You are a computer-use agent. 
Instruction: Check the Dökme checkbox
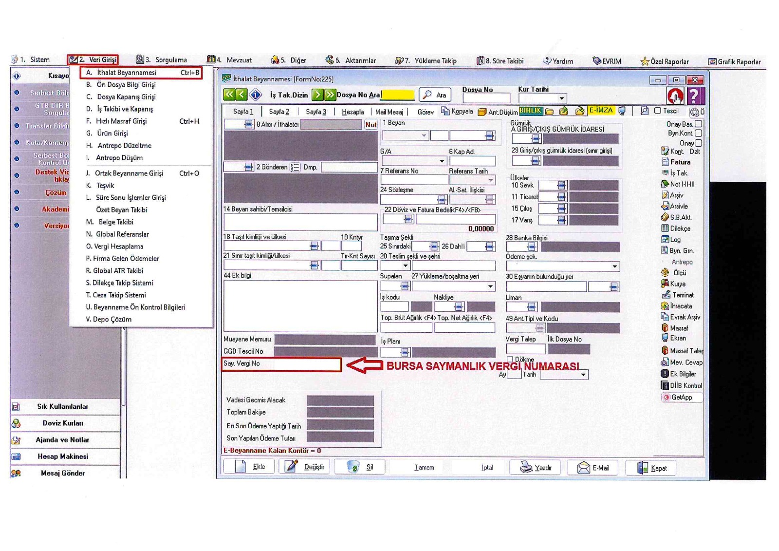pyautogui.click(x=510, y=360)
